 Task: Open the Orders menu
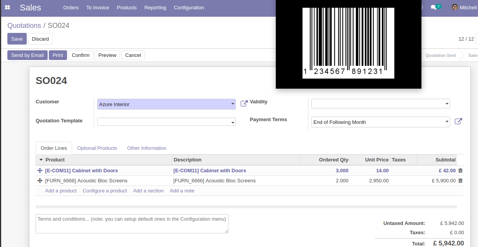[71, 8]
